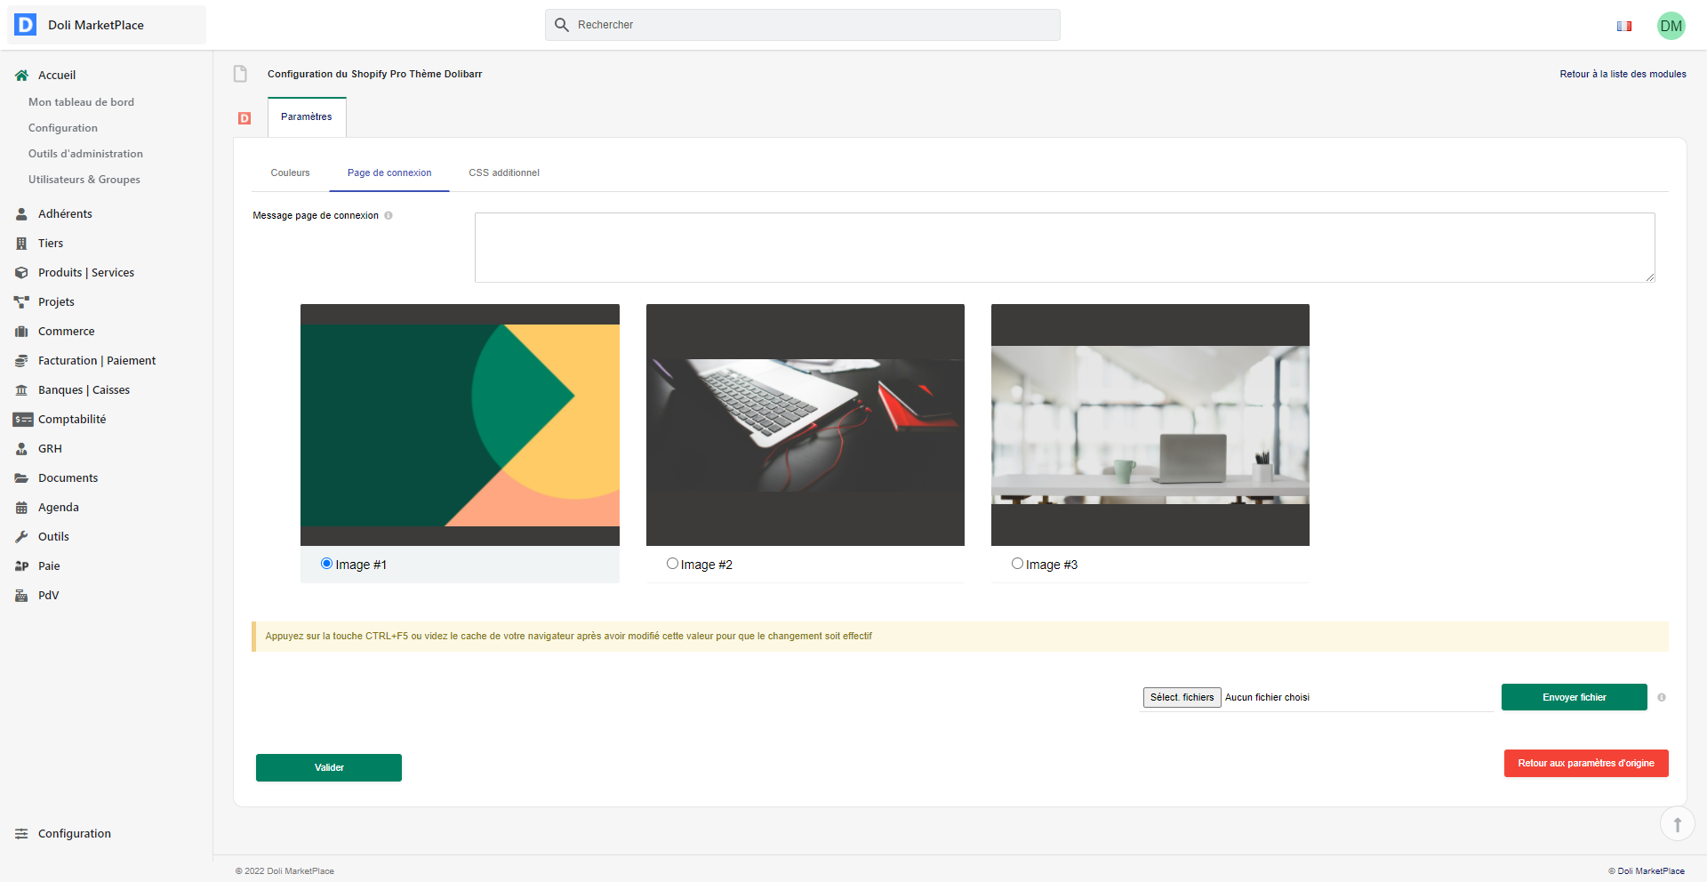1707x882 pixels.
Task: Click the Outils wrench icon
Action: (x=21, y=537)
